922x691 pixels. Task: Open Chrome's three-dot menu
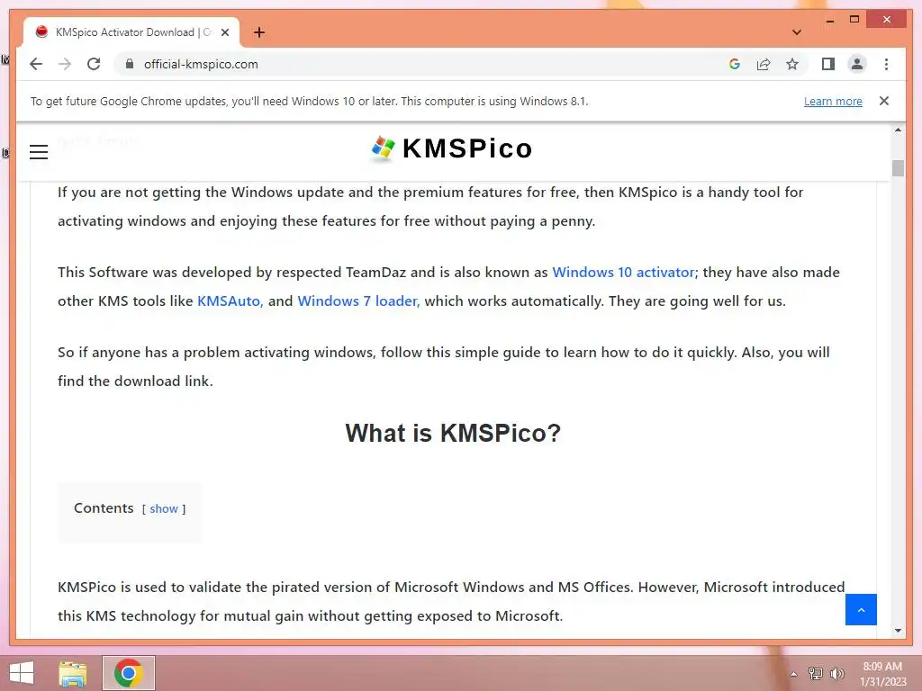coord(886,64)
